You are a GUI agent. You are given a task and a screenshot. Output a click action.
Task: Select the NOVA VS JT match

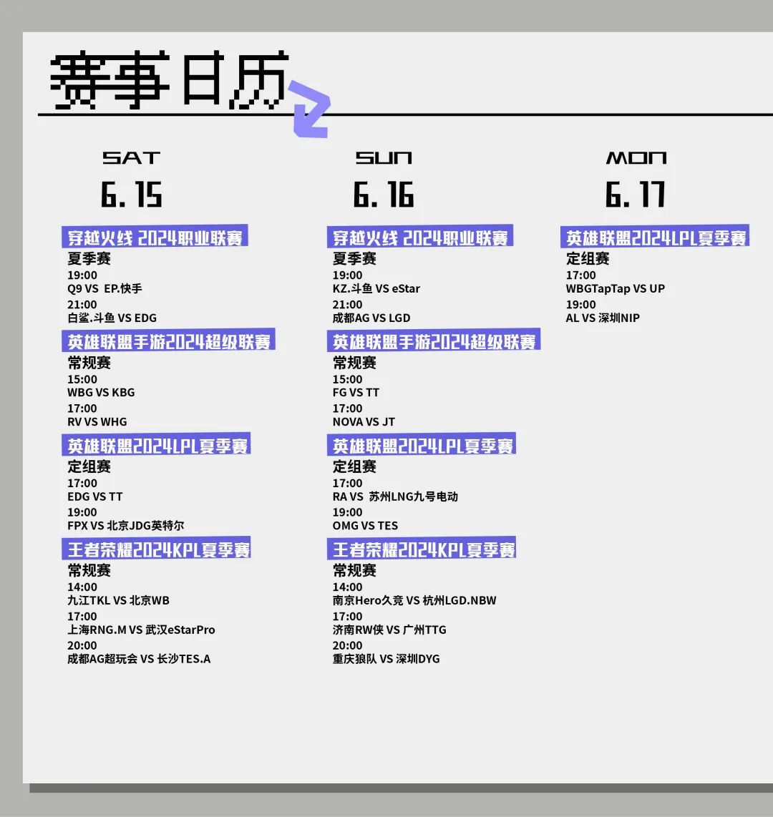[364, 421]
